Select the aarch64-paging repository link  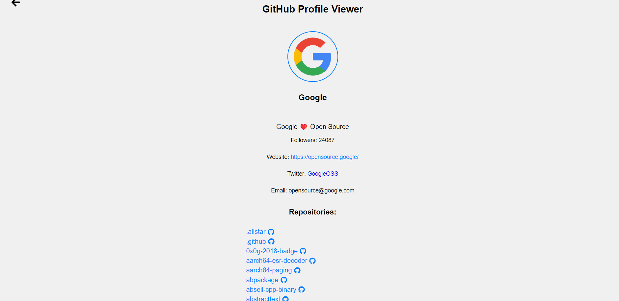269,270
